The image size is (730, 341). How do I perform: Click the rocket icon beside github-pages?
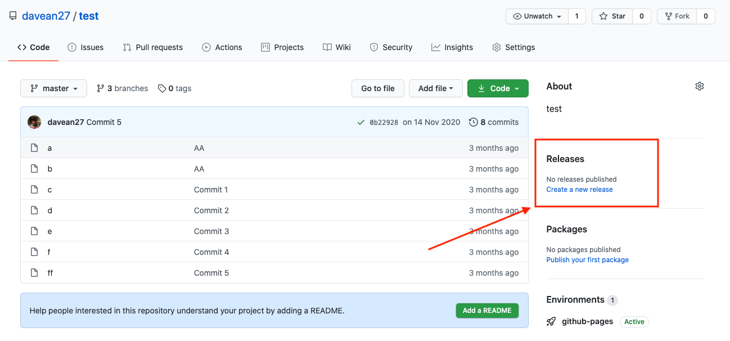coord(552,322)
